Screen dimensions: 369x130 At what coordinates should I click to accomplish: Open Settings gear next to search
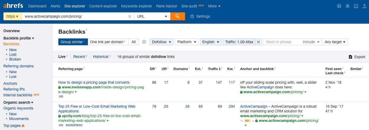200,16
